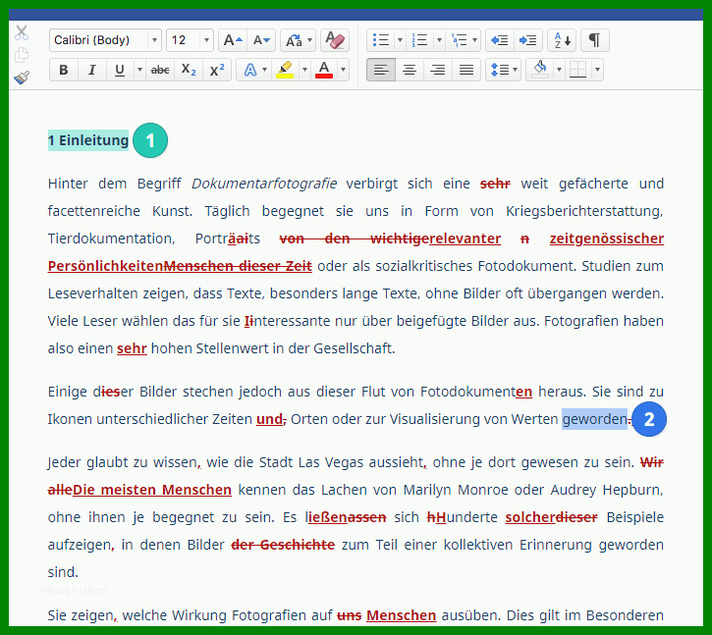The height and width of the screenshot is (635, 712).
Task: Expand the Change Case arrow
Action: (x=310, y=40)
